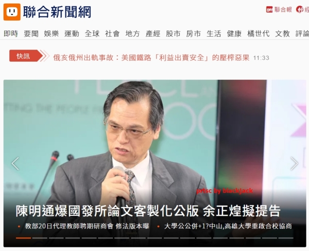Read the 俄亥俄州出軌事故 breaking headline

point(151,58)
